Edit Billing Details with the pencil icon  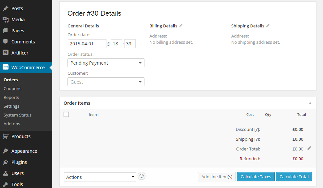[x=181, y=25]
